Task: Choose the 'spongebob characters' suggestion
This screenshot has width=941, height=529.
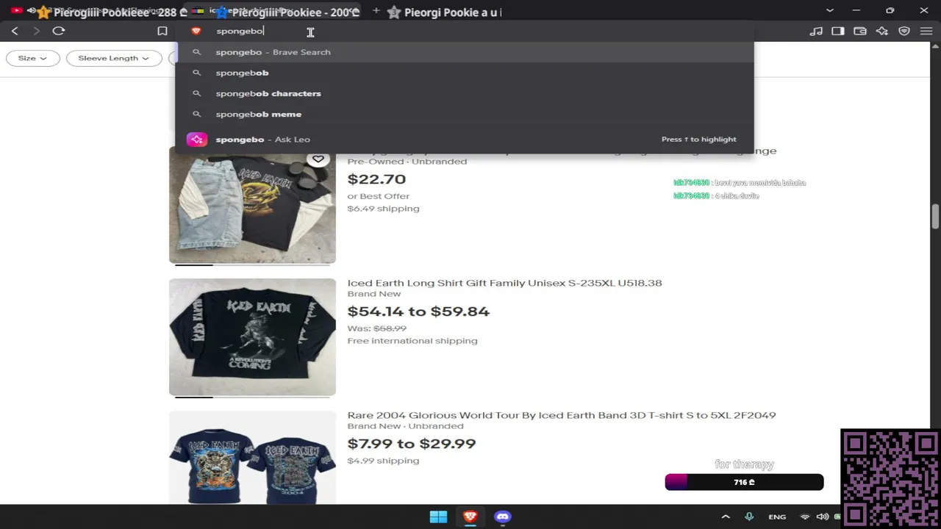Action: pyautogui.click(x=465, y=93)
